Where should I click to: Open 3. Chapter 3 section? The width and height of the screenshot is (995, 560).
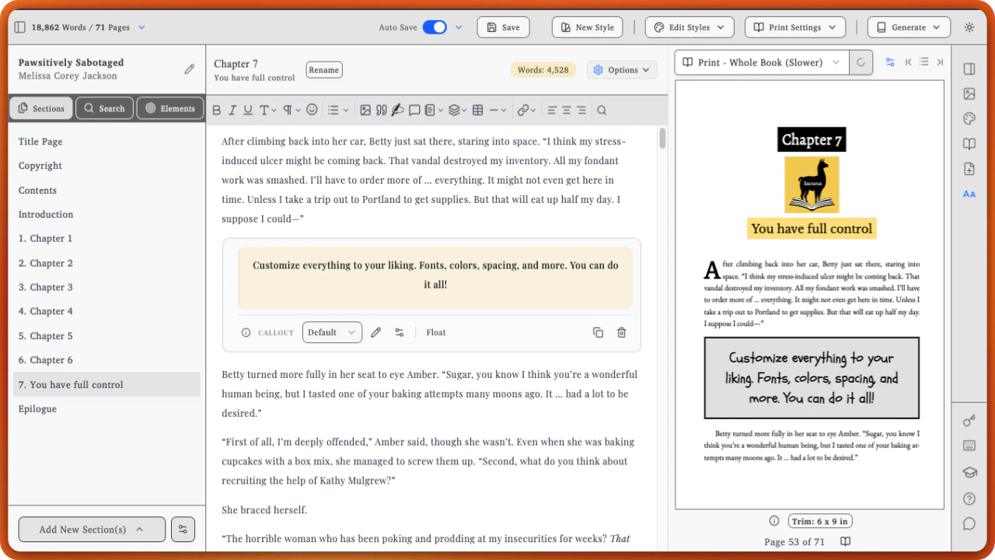(46, 287)
